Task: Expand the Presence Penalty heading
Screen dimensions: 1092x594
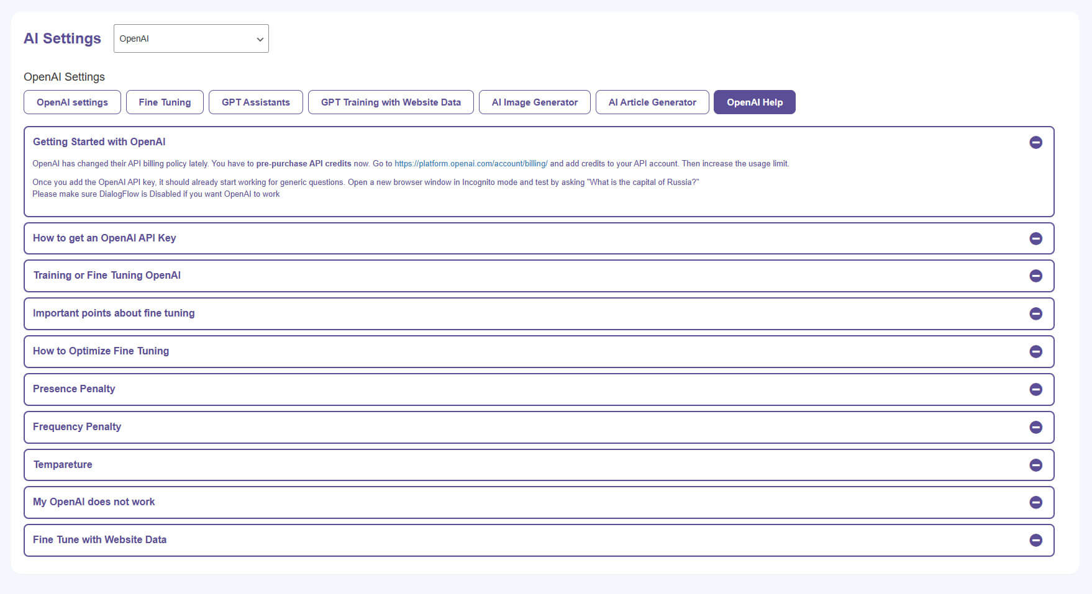Action: pyautogui.click(x=74, y=389)
